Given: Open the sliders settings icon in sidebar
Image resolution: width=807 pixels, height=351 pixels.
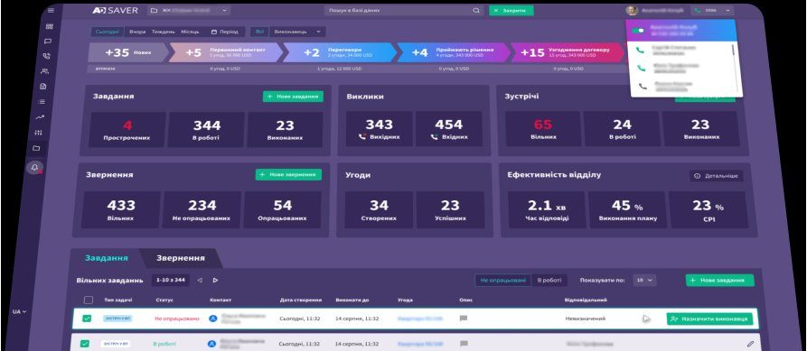Looking at the screenshot, I should tap(39, 133).
